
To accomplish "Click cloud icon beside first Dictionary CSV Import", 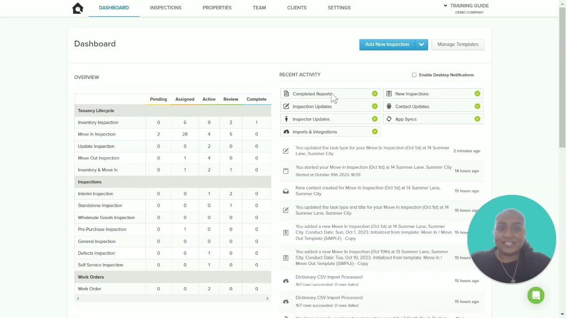I will [x=286, y=281].
